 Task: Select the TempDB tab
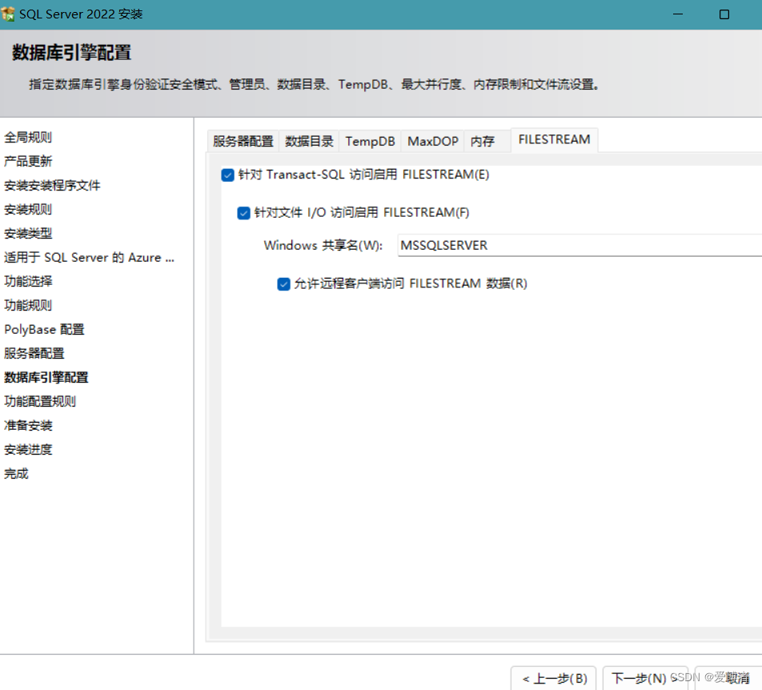click(369, 140)
